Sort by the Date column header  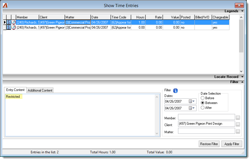tap(101, 17)
